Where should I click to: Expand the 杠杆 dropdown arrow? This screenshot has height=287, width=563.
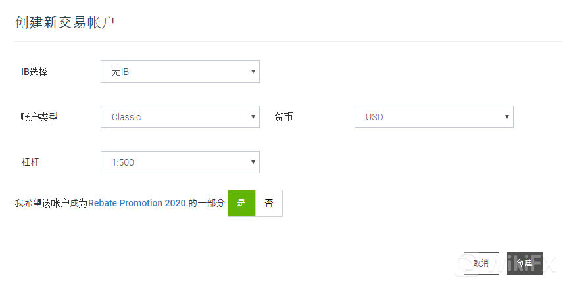coord(253,162)
